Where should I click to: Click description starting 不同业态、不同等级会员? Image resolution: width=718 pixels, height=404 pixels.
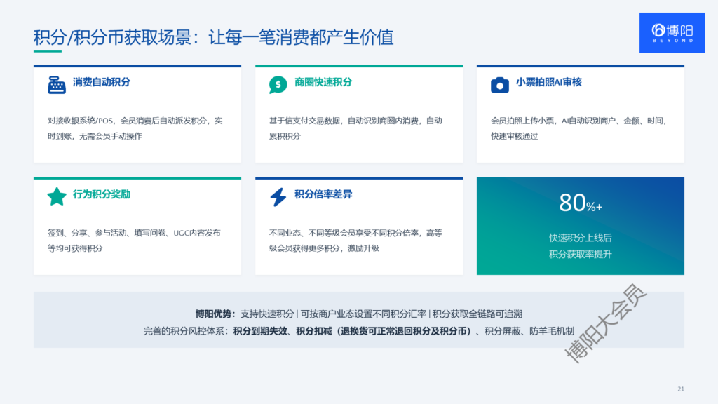pos(355,241)
